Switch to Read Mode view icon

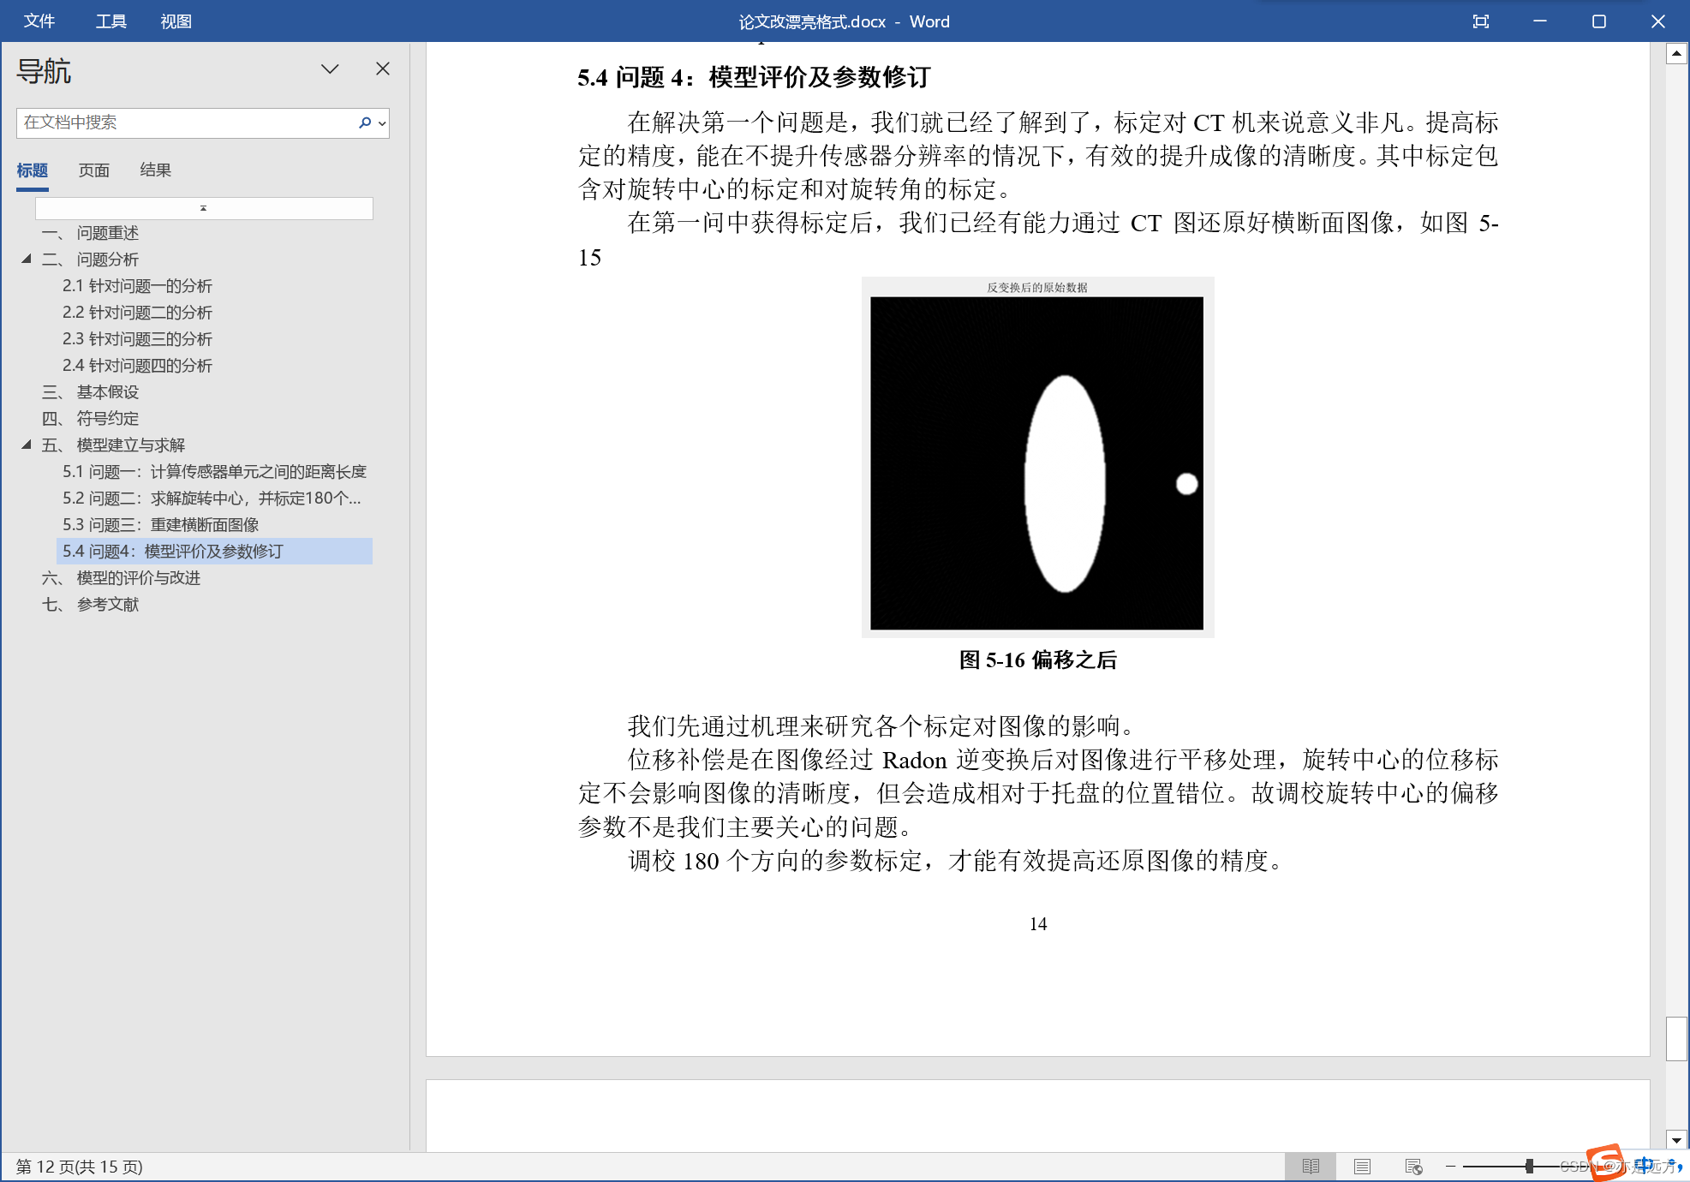pos(1311,1167)
